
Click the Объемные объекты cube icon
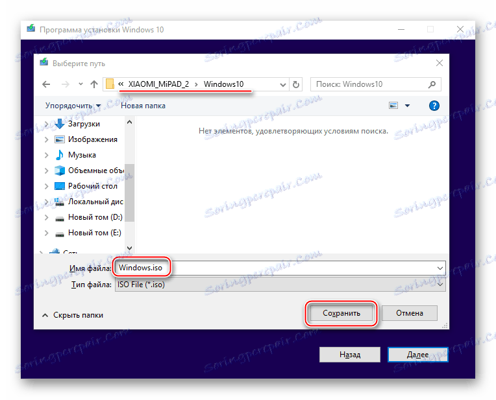click(x=60, y=171)
